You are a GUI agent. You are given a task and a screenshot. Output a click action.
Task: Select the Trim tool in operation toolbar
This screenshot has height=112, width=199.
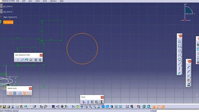click(x=188, y=76)
